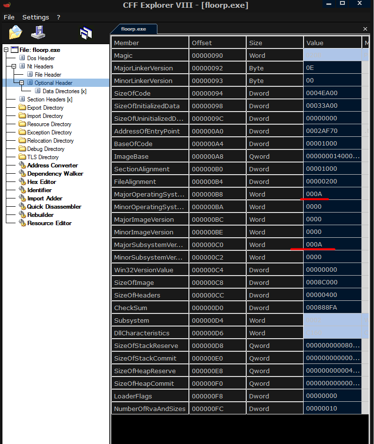
Task: Click the Identifier tool icon
Action: 22,190
